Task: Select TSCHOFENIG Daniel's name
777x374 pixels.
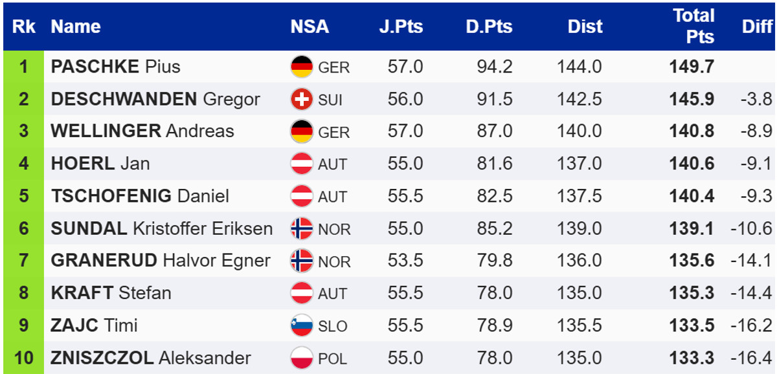Action: 140,196
